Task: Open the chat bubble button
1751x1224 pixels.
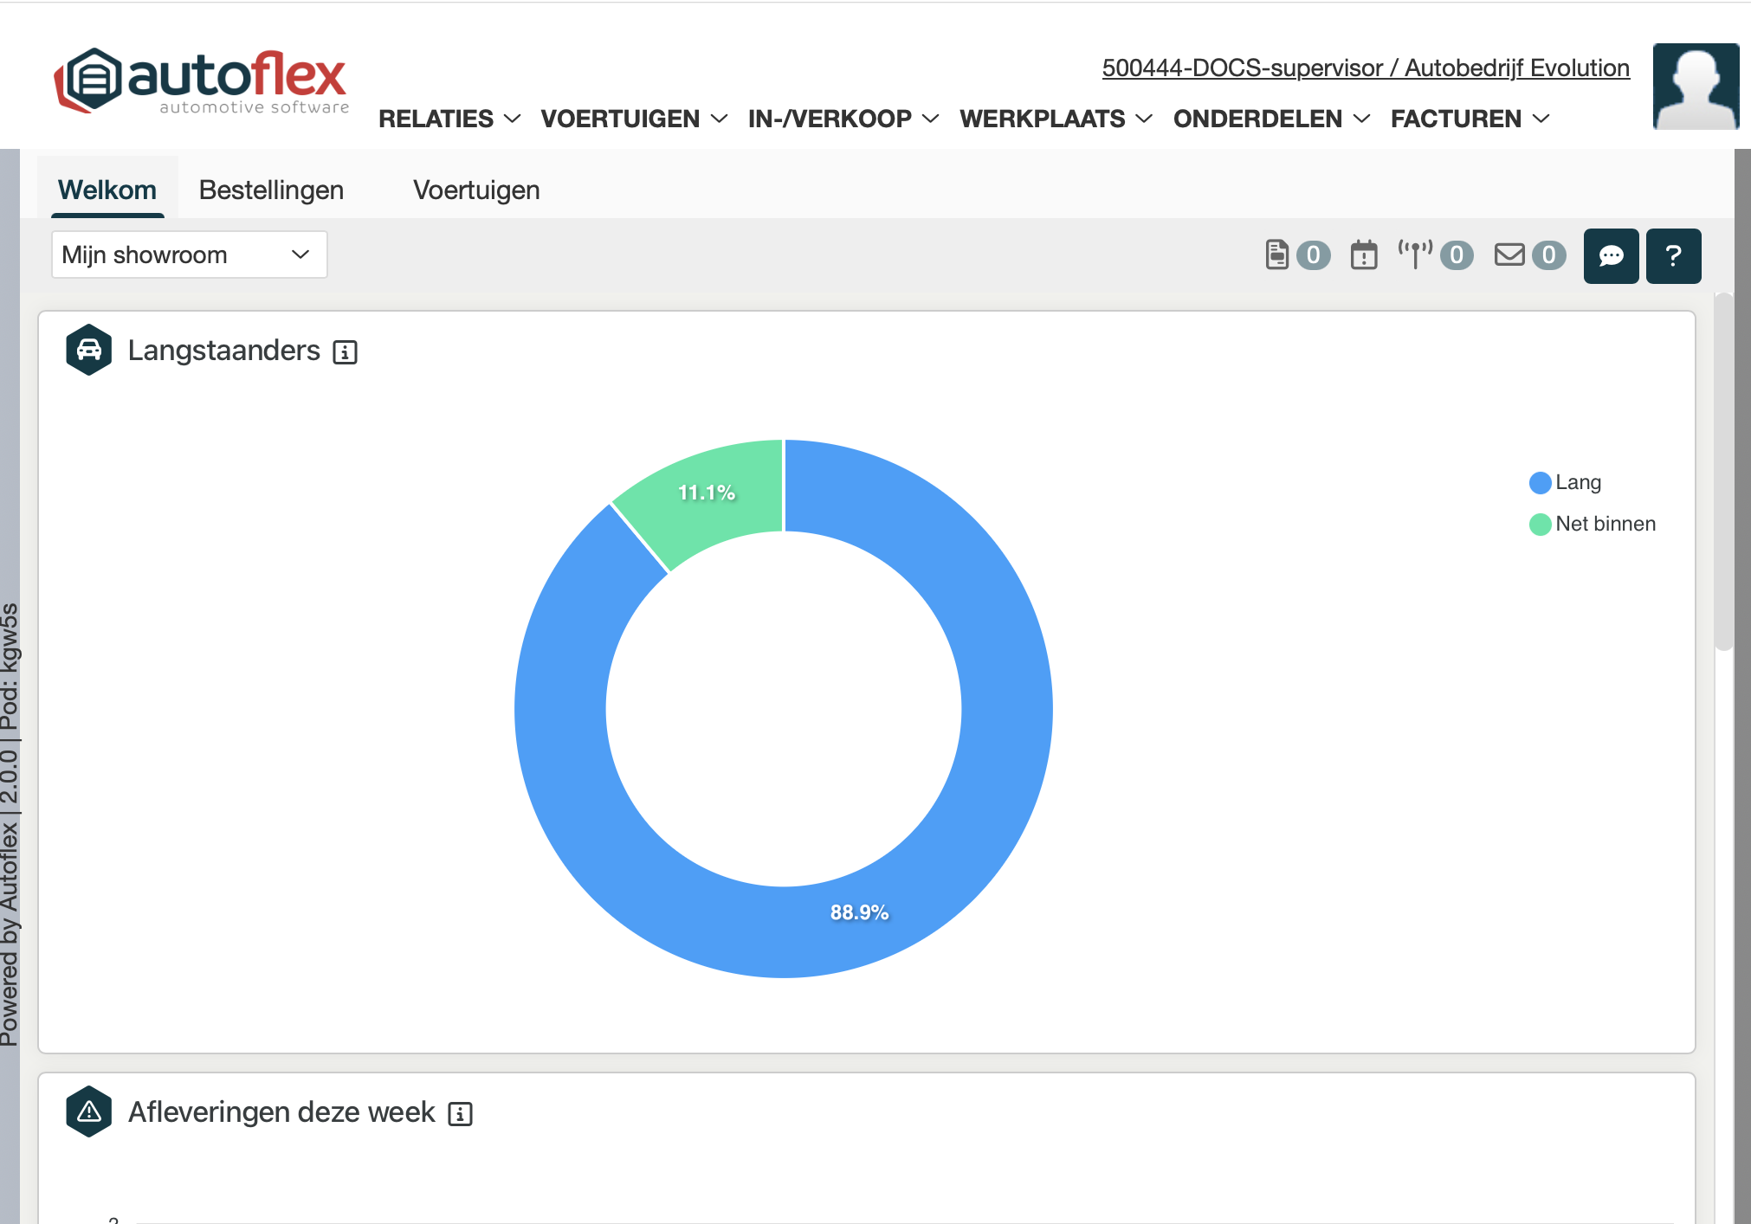Action: click(1611, 256)
